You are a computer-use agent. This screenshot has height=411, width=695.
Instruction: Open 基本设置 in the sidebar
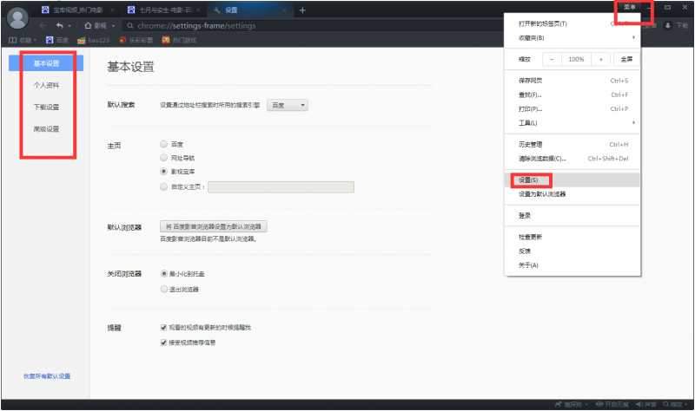click(46, 63)
